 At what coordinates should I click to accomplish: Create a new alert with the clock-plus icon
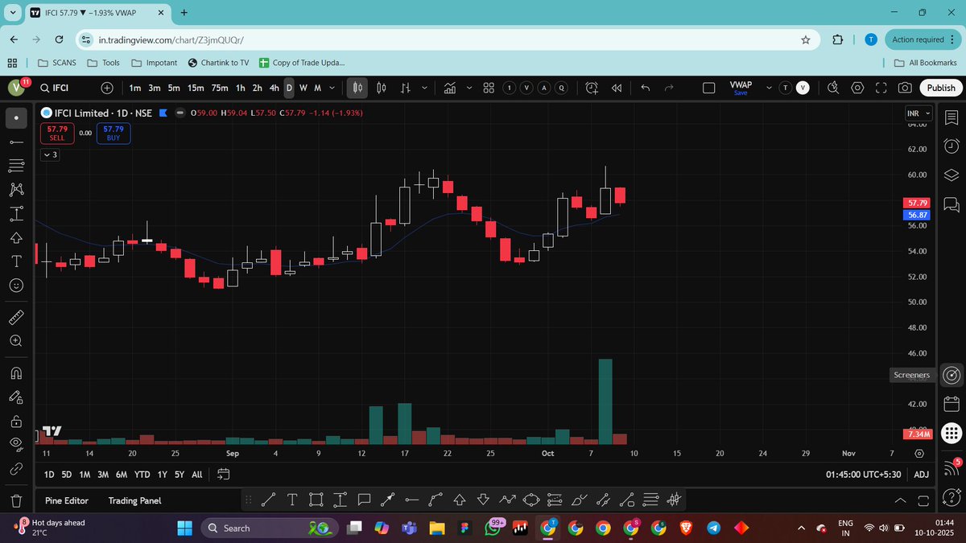(x=592, y=88)
